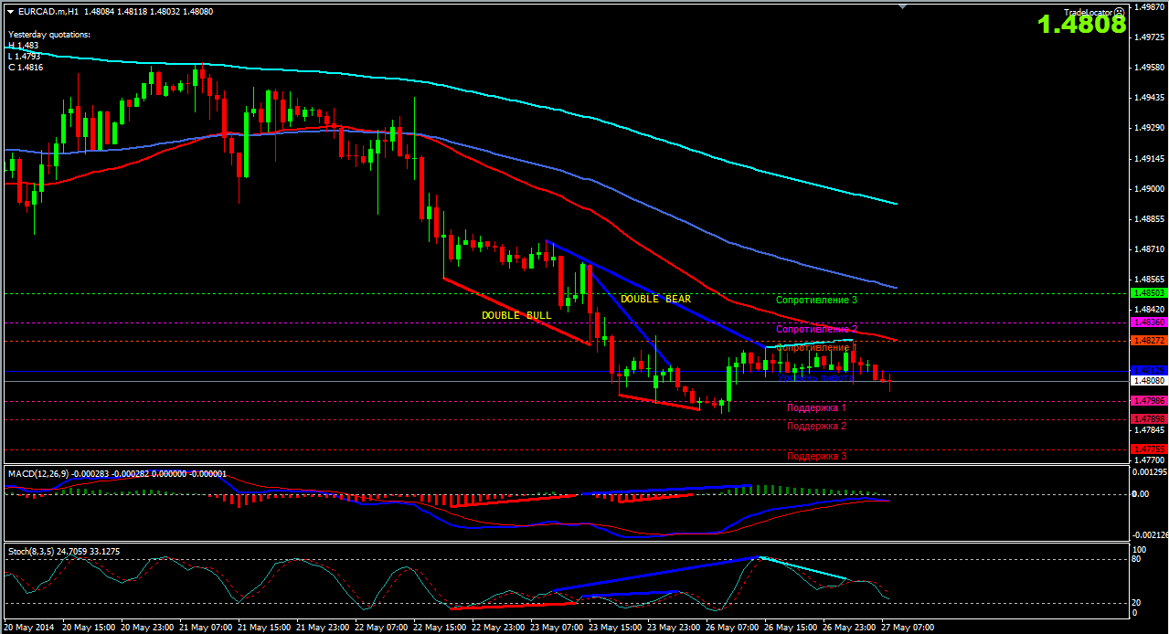Click the TradeLocator name label

coord(1089,13)
